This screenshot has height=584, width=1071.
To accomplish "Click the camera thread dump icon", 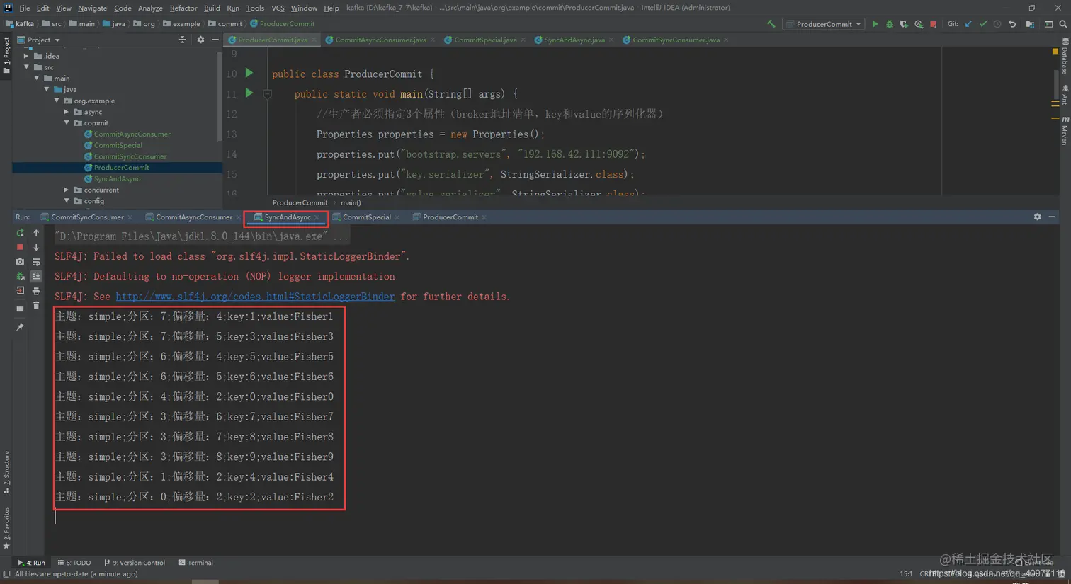I will click(x=20, y=262).
